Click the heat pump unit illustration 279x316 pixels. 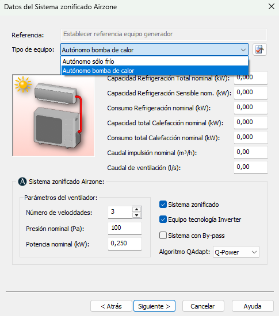tap(53, 115)
